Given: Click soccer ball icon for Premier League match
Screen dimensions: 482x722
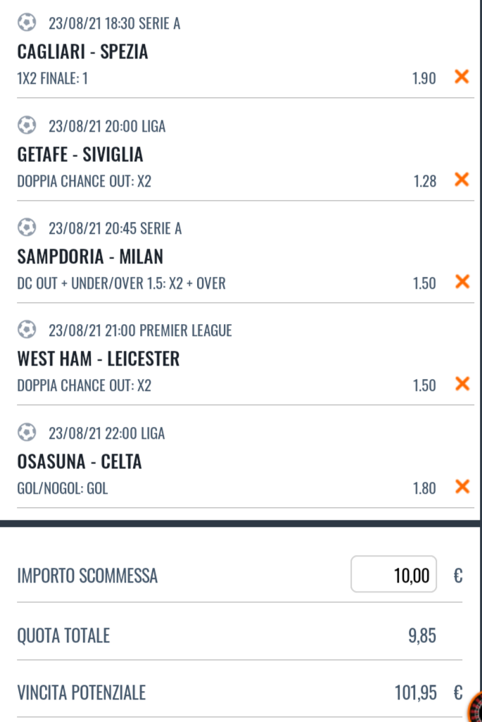Looking at the screenshot, I should click(27, 330).
